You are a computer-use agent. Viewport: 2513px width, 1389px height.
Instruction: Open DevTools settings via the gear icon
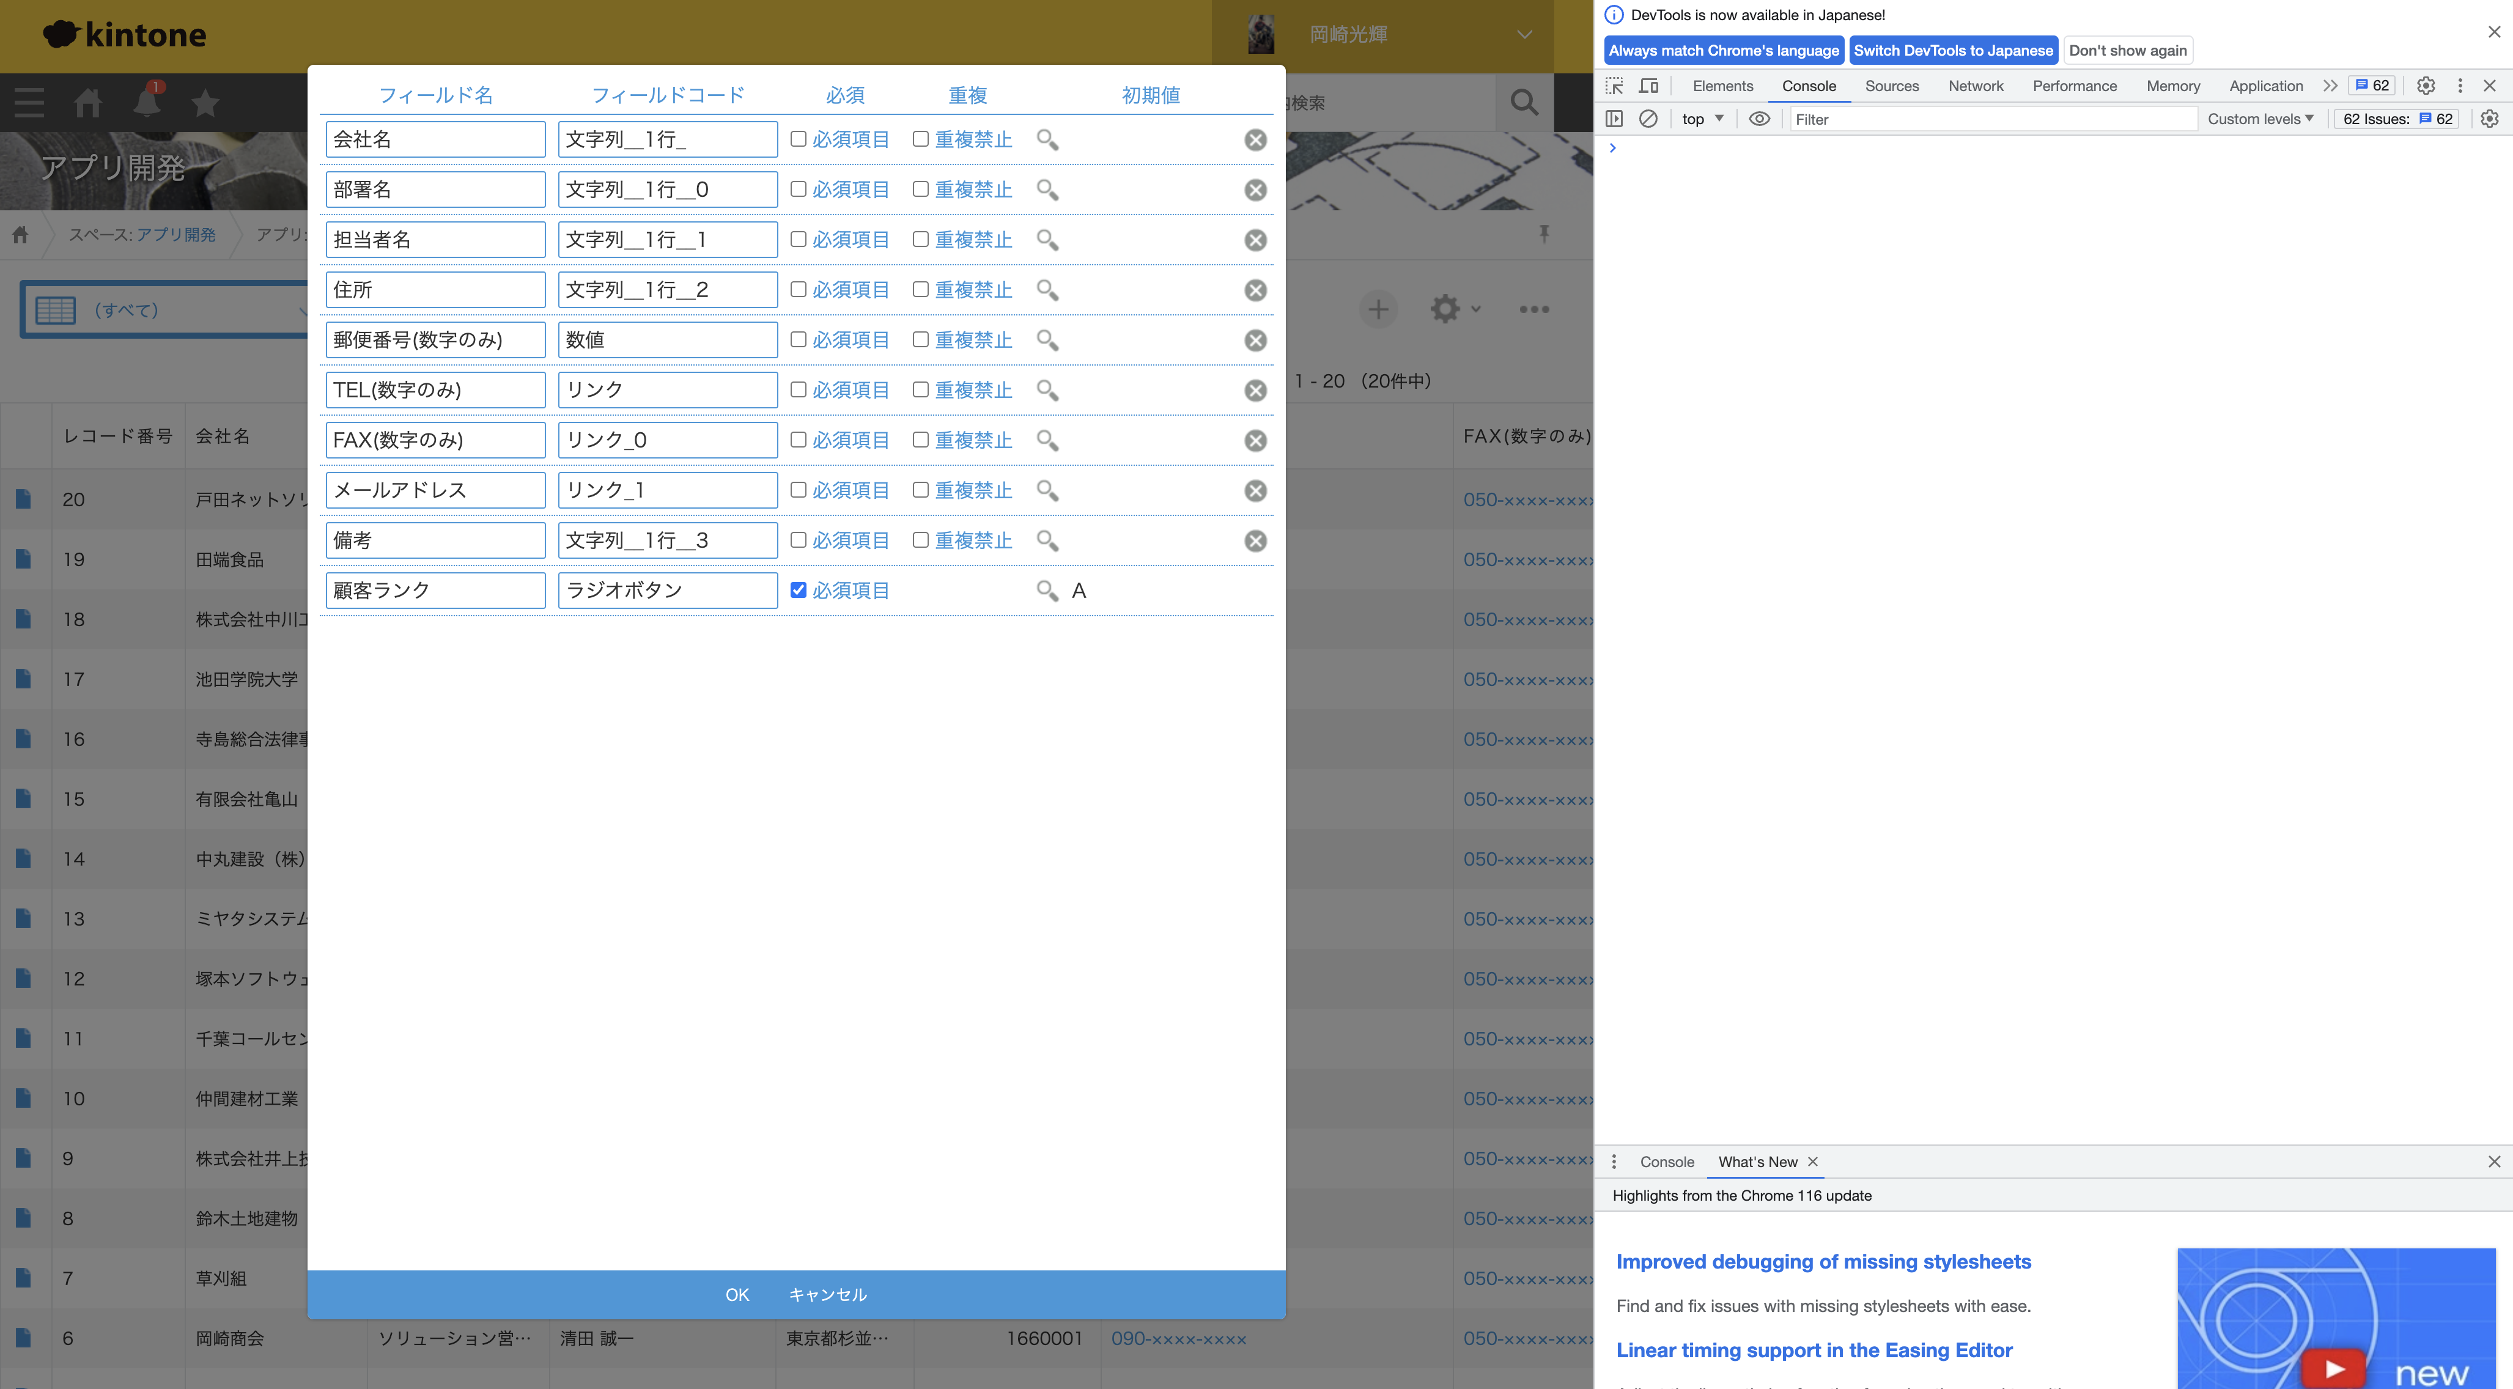[x=2425, y=86]
